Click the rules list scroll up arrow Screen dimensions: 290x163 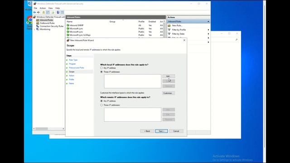point(164,21)
